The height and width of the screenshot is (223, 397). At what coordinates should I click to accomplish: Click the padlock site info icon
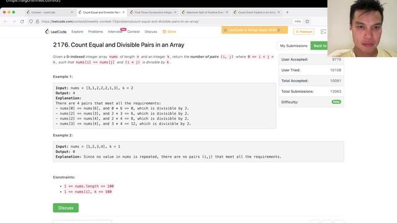37,22
